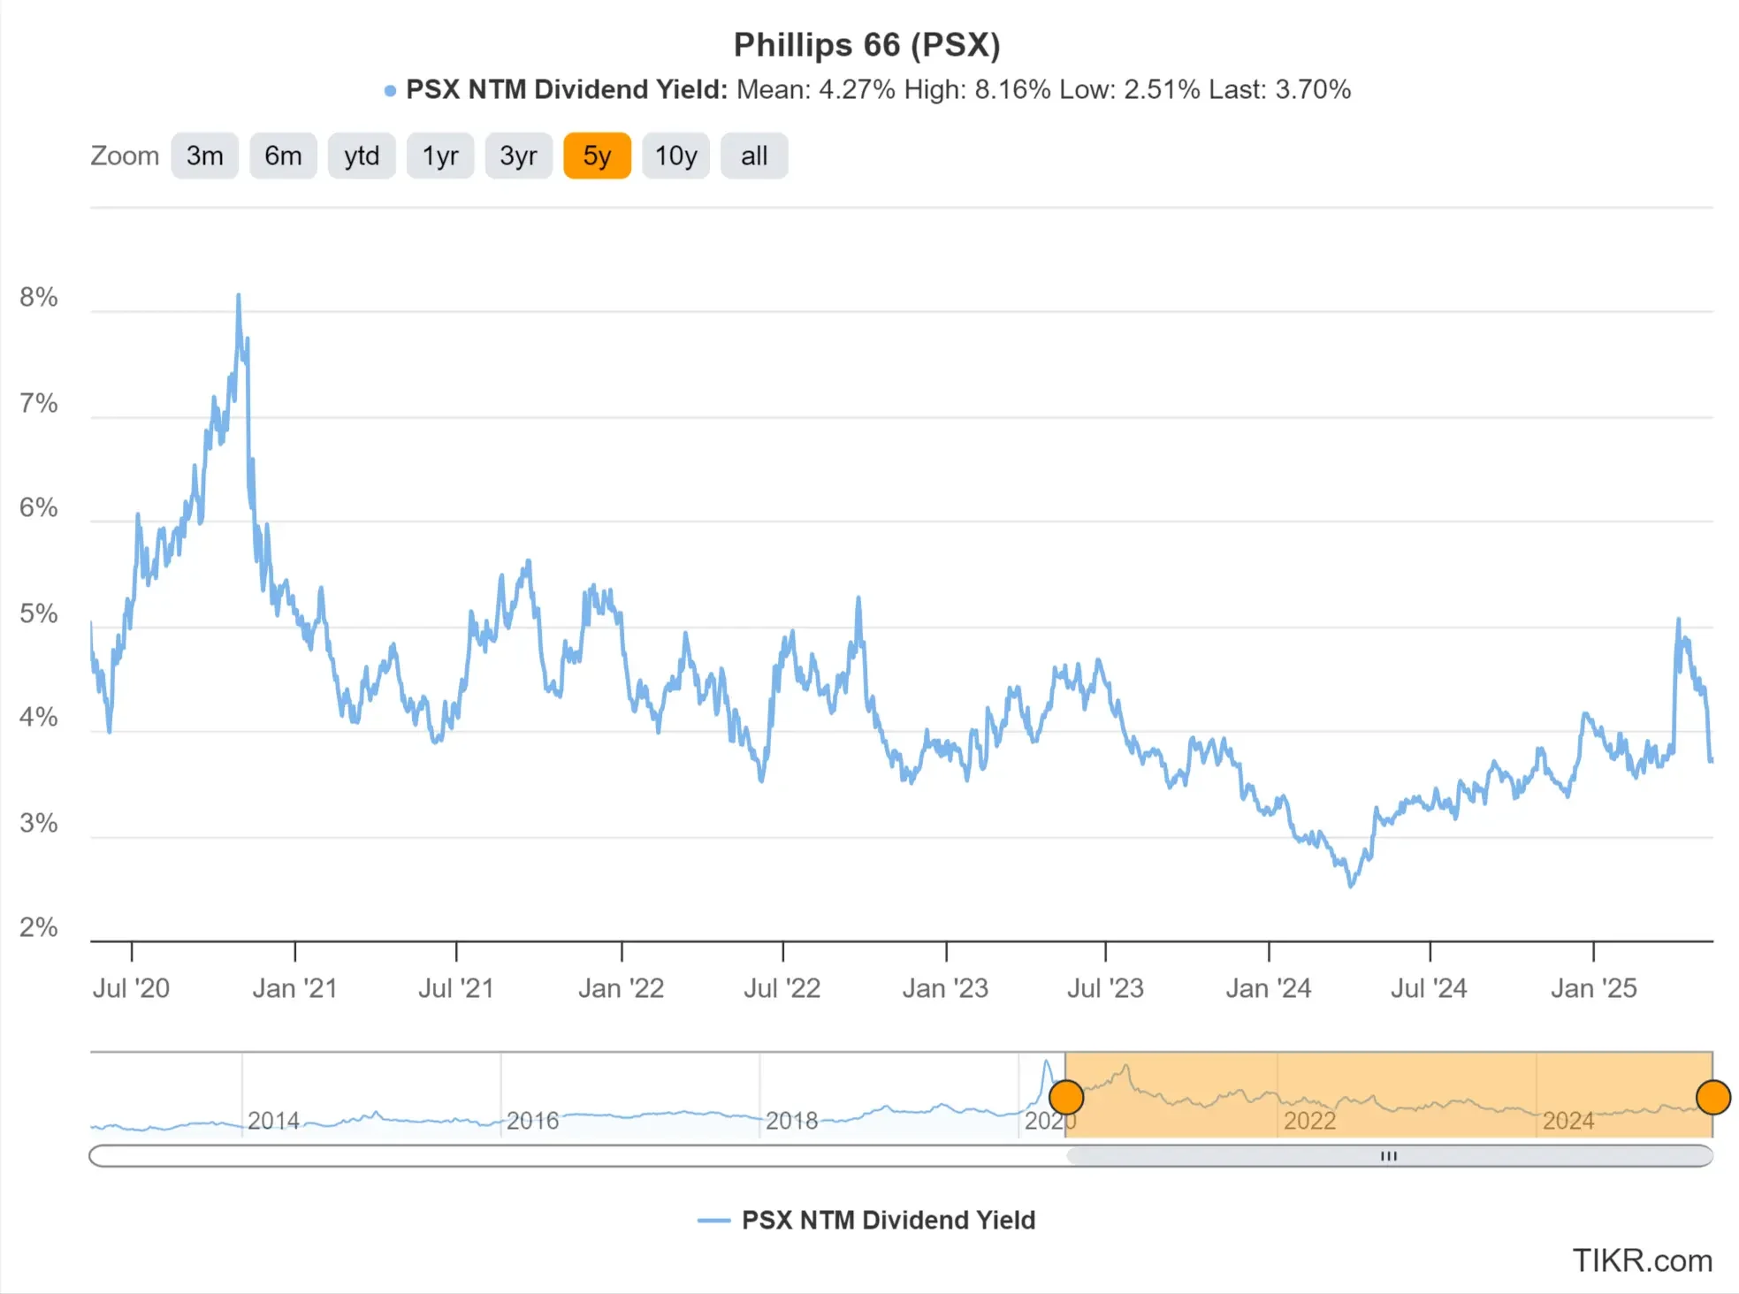Set chart zoom to 3m
The image size is (1739, 1294).
(204, 156)
